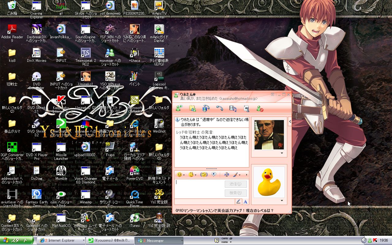Switch to text typing mode A
The height and width of the screenshot is (245, 392).
(x=245, y=202)
